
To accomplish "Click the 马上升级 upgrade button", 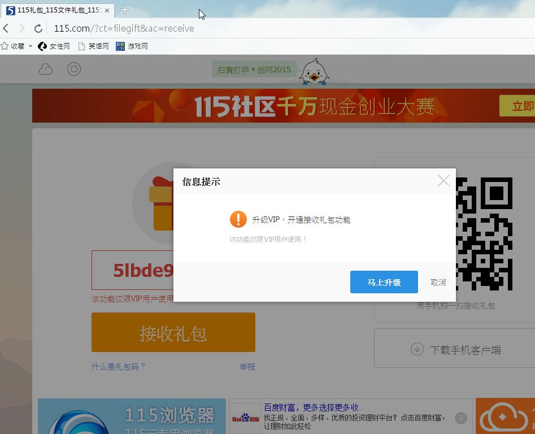I will coord(384,282).
